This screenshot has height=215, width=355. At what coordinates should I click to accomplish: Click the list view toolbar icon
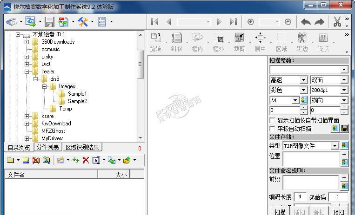(102, 22)
